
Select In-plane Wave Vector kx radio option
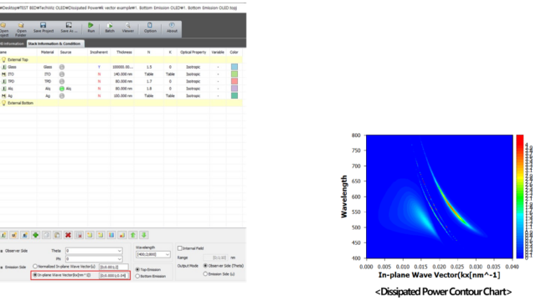pos(35,275)
